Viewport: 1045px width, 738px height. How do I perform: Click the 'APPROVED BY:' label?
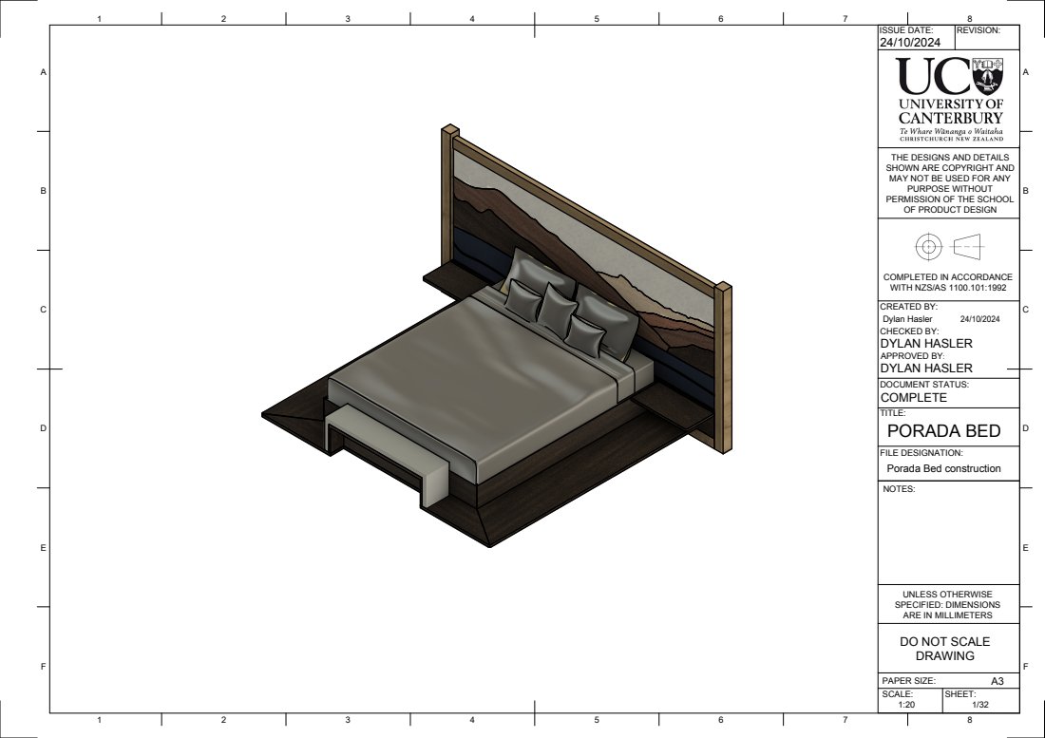coord(912,356)
